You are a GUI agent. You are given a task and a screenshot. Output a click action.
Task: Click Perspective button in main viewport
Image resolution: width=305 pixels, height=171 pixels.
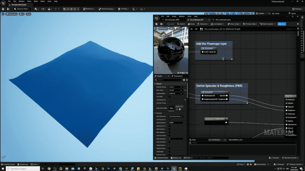tap(11, 14)
